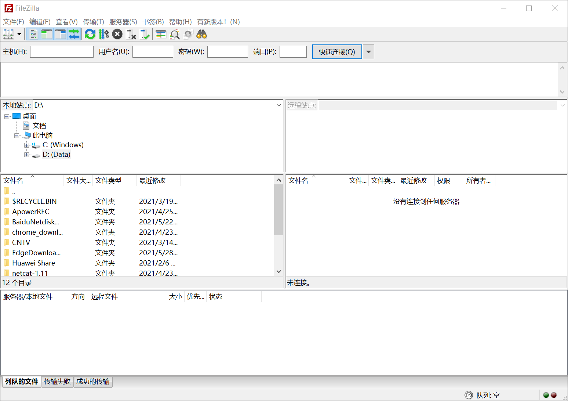Toggle message log display
Screen dimensions: 568x401
pyautogui.click(x=33, y=34)
